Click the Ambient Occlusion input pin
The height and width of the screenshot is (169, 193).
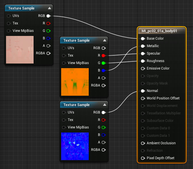[x=143, y=143]
